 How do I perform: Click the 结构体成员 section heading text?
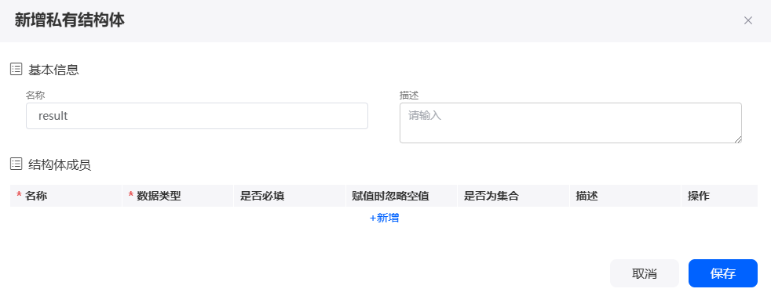click(60, 165)
